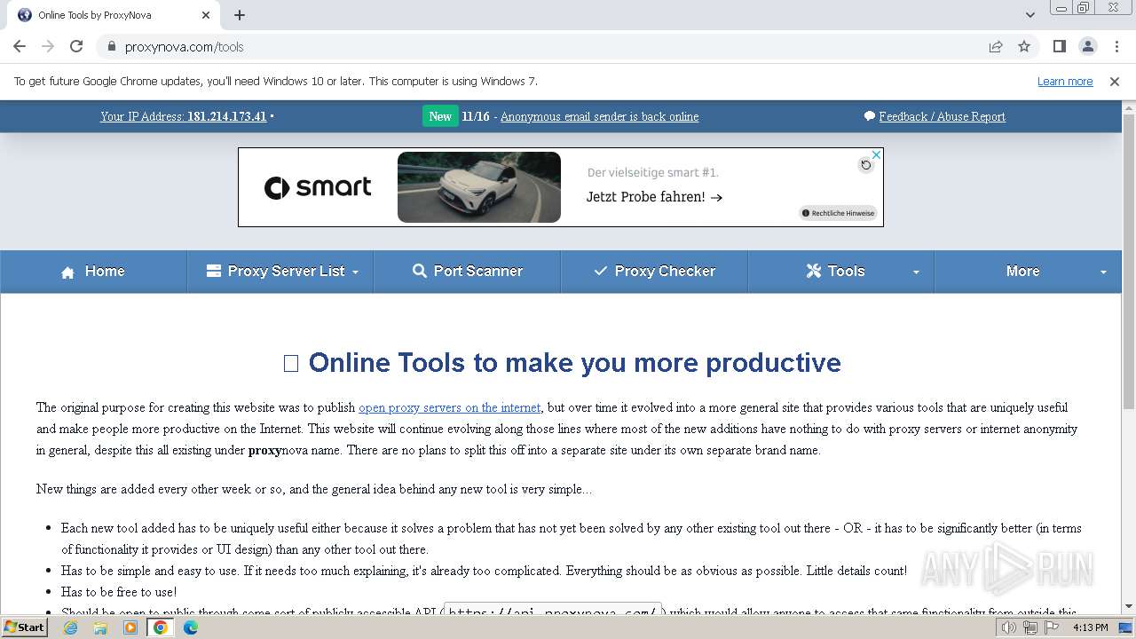Open the Tools menu item
This screenshot has width=1136, height=639.
click(x=840, y=272)
